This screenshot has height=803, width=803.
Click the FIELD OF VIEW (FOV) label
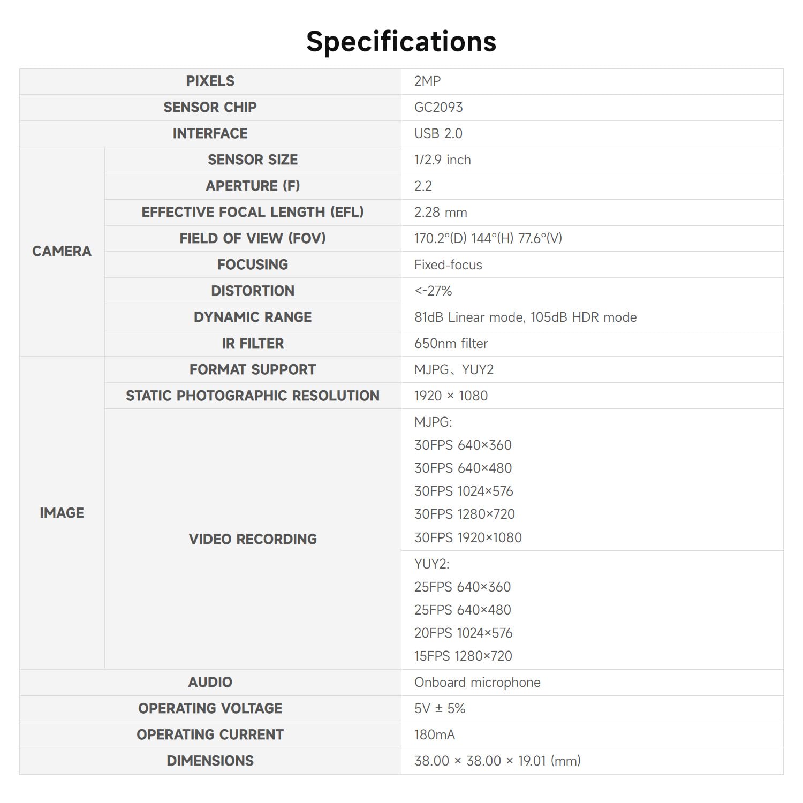[x=253, y=238]
